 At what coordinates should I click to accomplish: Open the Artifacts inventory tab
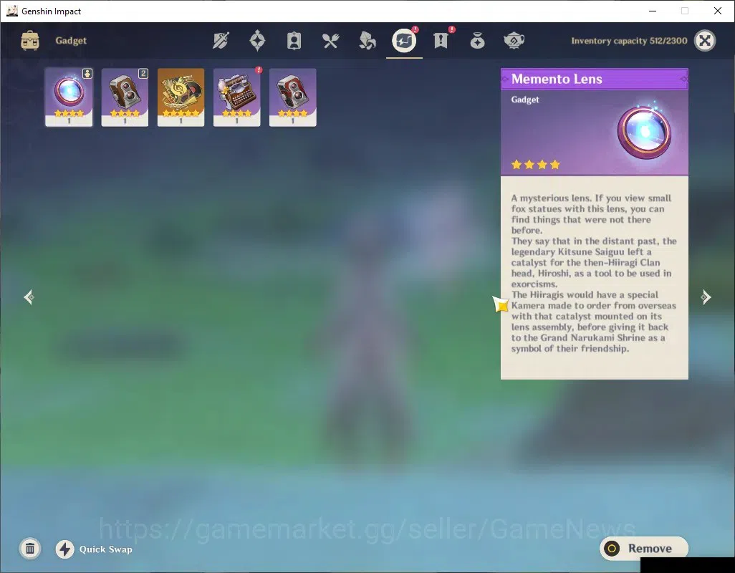(x=257, y=41)
